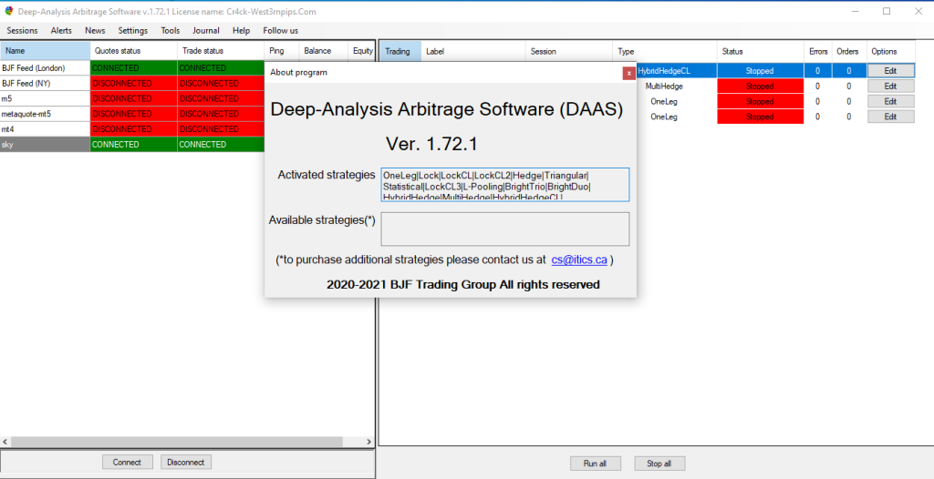Click CONNECTED quotes status of BJF Feed (London)
The width and height of the screenshot is (934, 479).
coord(134,68)
